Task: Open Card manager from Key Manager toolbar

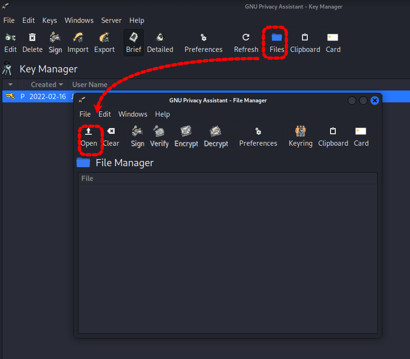Action: pos(333,43)
